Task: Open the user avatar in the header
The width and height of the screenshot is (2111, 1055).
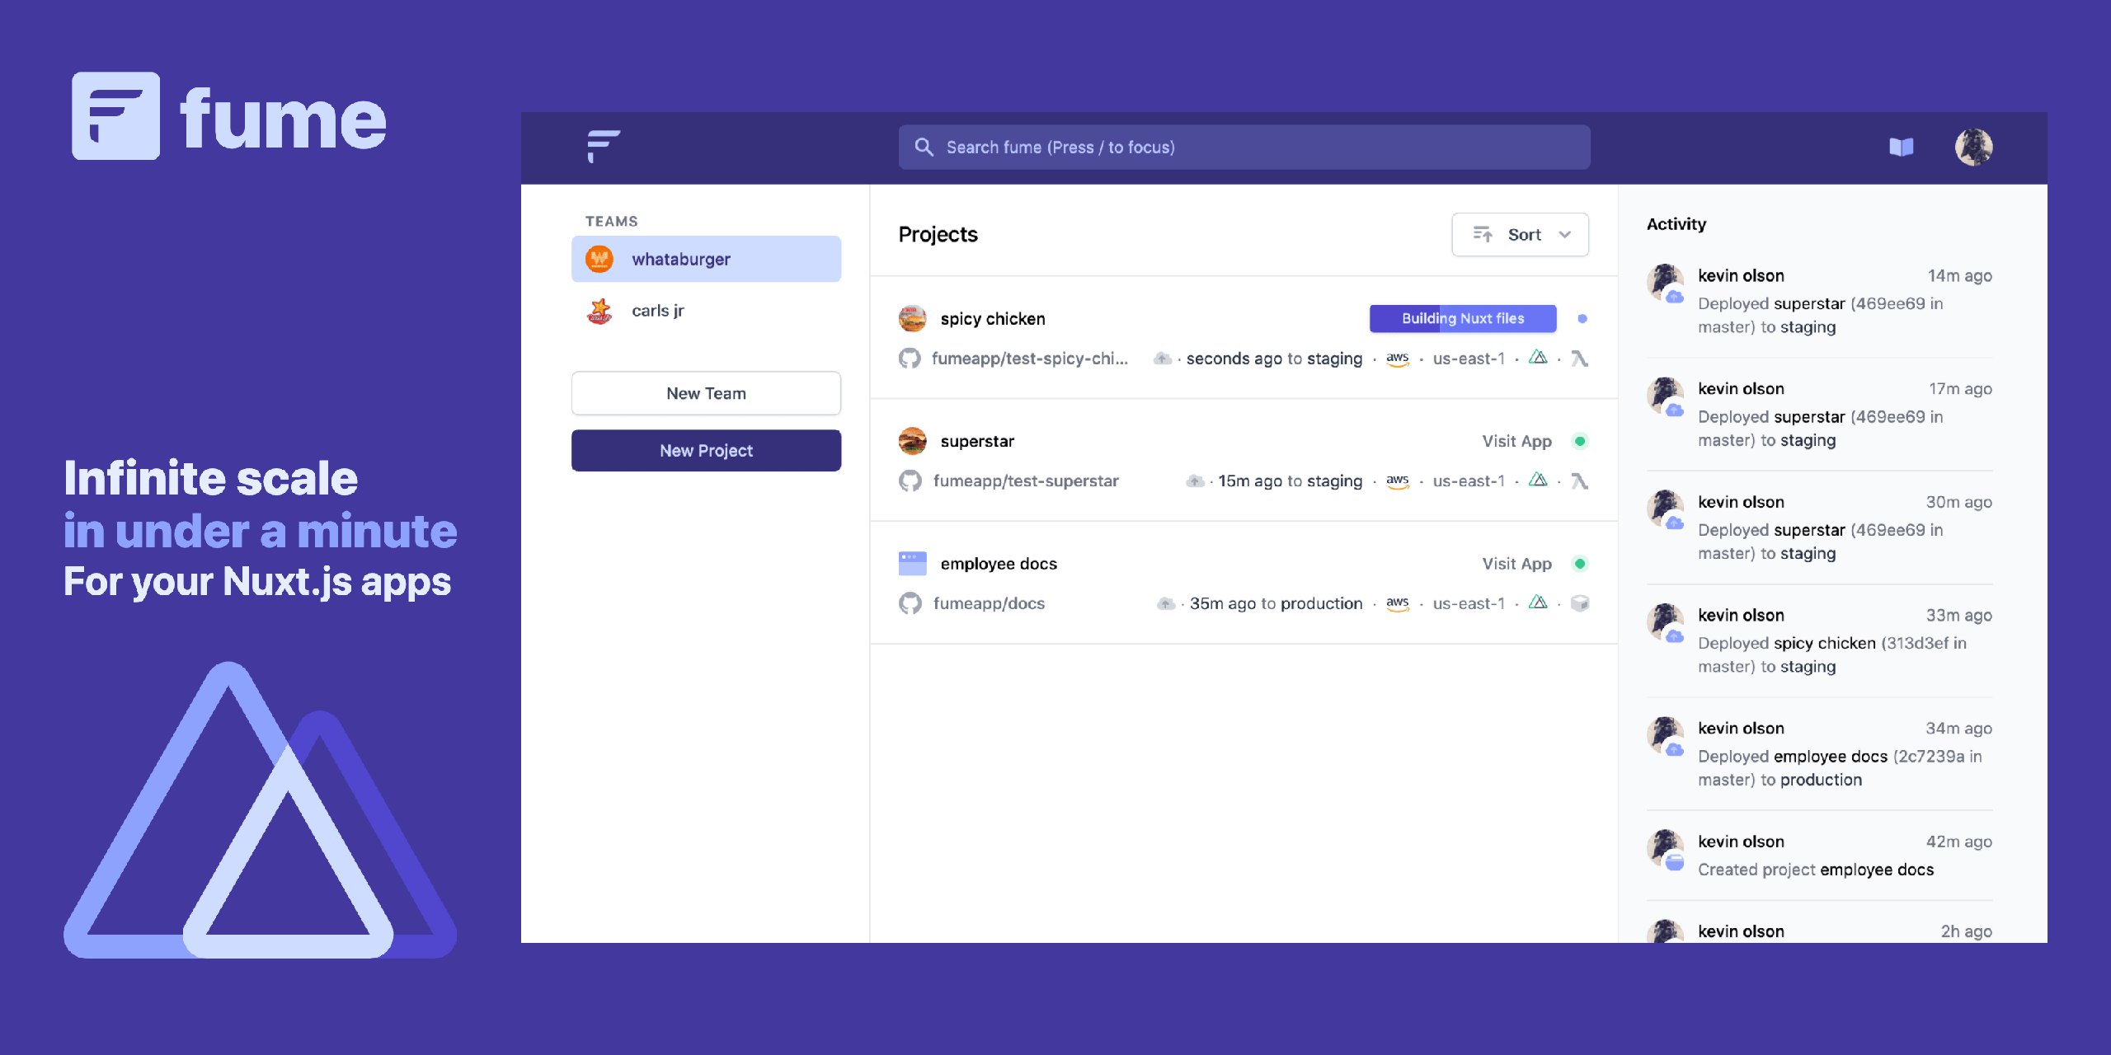Action: point(1973,148)
